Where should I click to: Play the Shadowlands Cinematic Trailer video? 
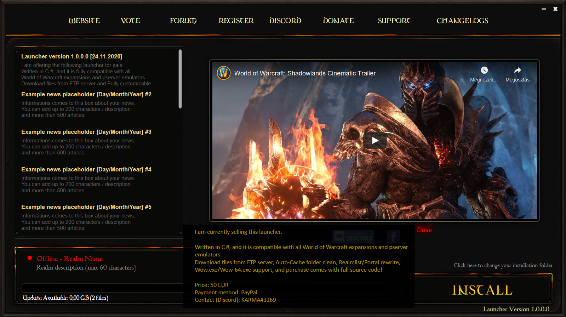(x=375, y=141)
